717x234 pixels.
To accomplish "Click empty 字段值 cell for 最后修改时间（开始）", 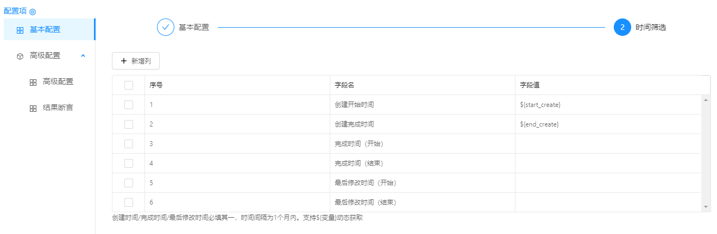I will pos(607,183).
